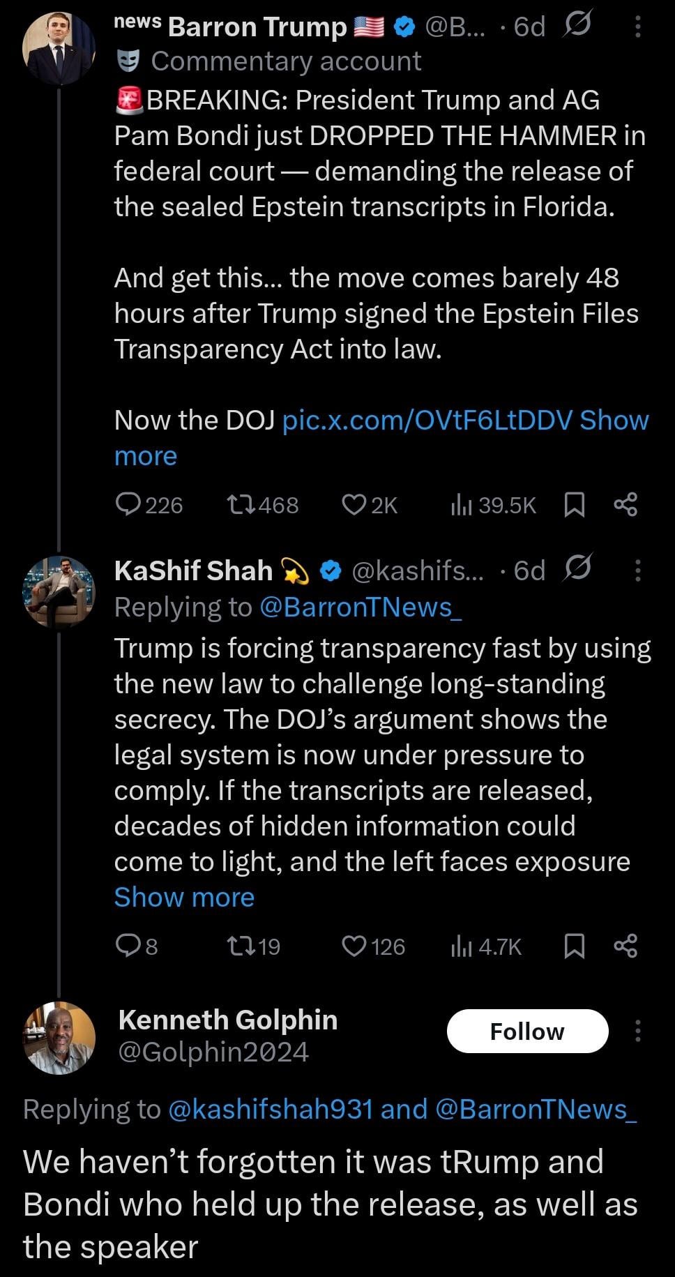Reply to the Barron Trump news post
The width and height of the screenshot is (675, 1277).
click(128, 504)
